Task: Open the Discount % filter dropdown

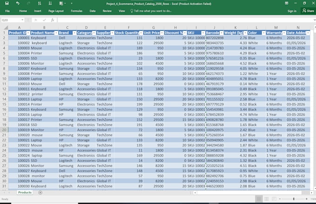Action: coord(185,33)
